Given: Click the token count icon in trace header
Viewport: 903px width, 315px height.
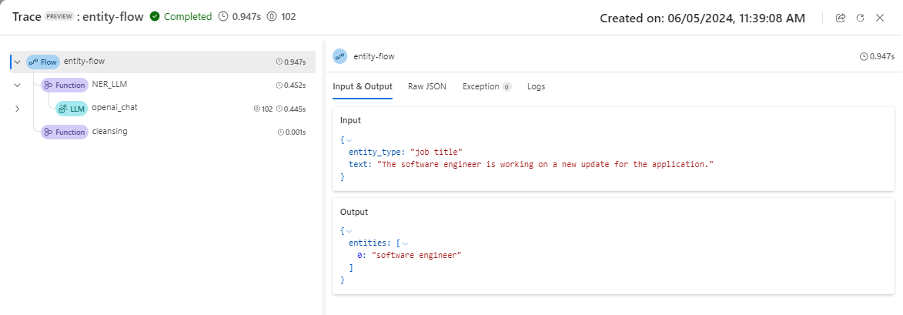Looking at the screenshot, I should pos(271,16).
